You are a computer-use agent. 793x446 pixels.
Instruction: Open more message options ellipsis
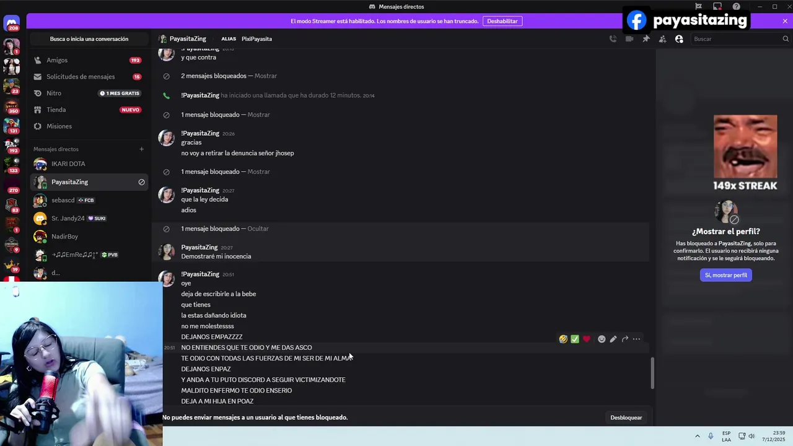click(x=636, y=339)
